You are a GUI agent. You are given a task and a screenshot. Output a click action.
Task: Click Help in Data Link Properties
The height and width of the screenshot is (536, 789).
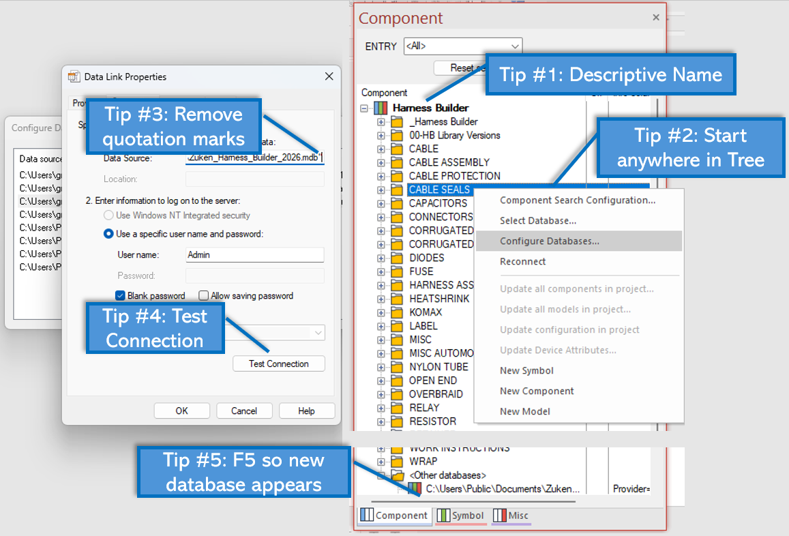(306, 411)
